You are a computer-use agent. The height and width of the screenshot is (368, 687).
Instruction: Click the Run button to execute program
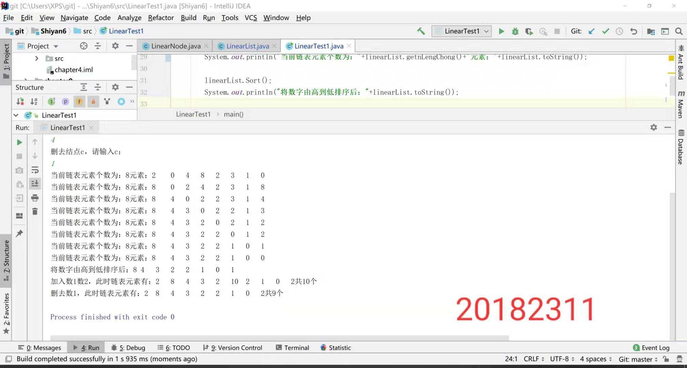coord(501,31)
